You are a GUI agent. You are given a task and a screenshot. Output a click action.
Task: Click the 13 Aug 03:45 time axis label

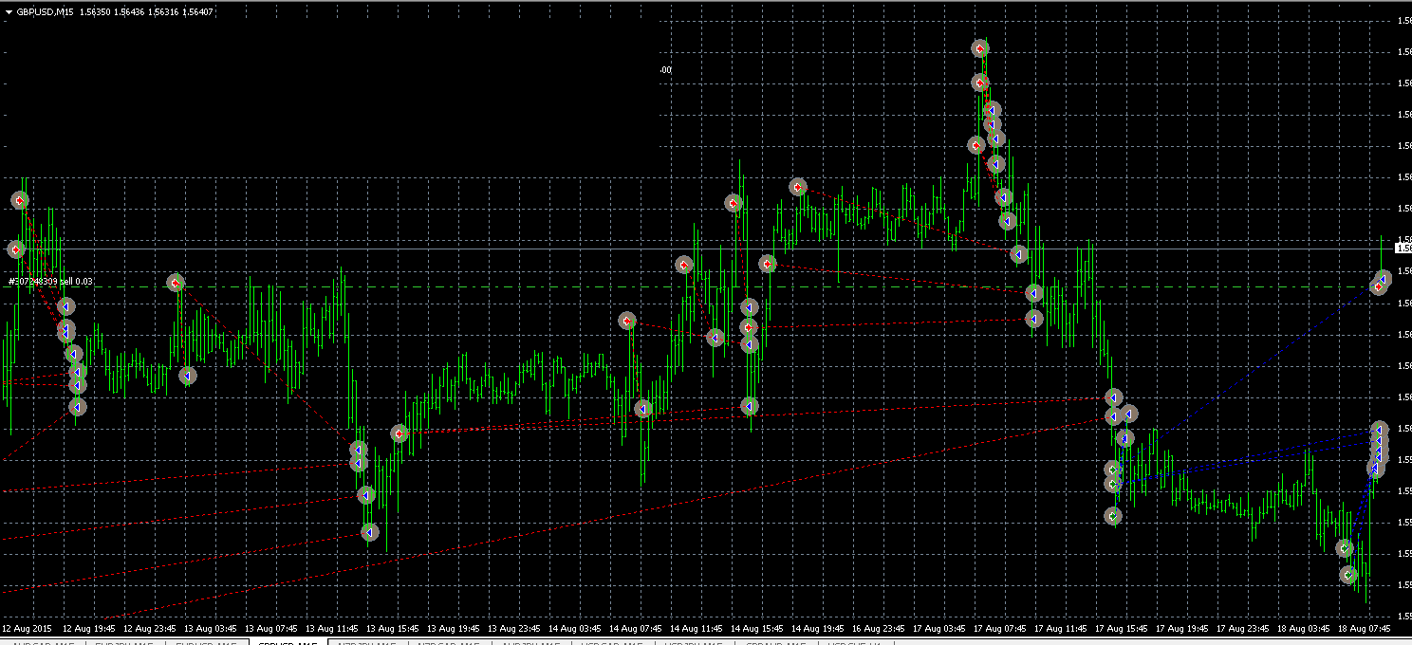[x=212, y=628]
